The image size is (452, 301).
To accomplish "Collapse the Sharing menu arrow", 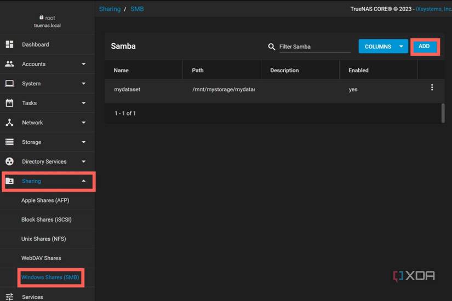I will click(x=84, y=181).
